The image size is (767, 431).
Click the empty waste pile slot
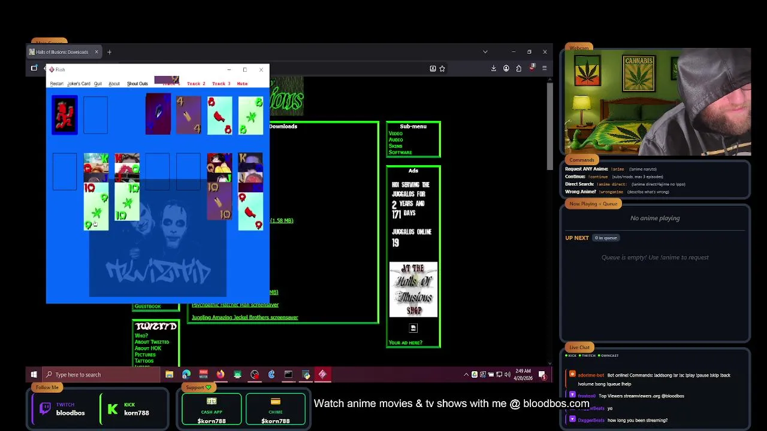point(95,115)
